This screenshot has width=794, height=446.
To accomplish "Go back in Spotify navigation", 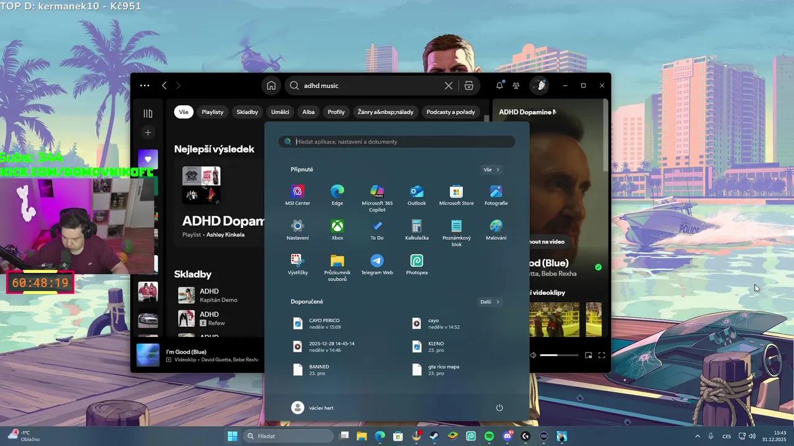I will (164, 85).
